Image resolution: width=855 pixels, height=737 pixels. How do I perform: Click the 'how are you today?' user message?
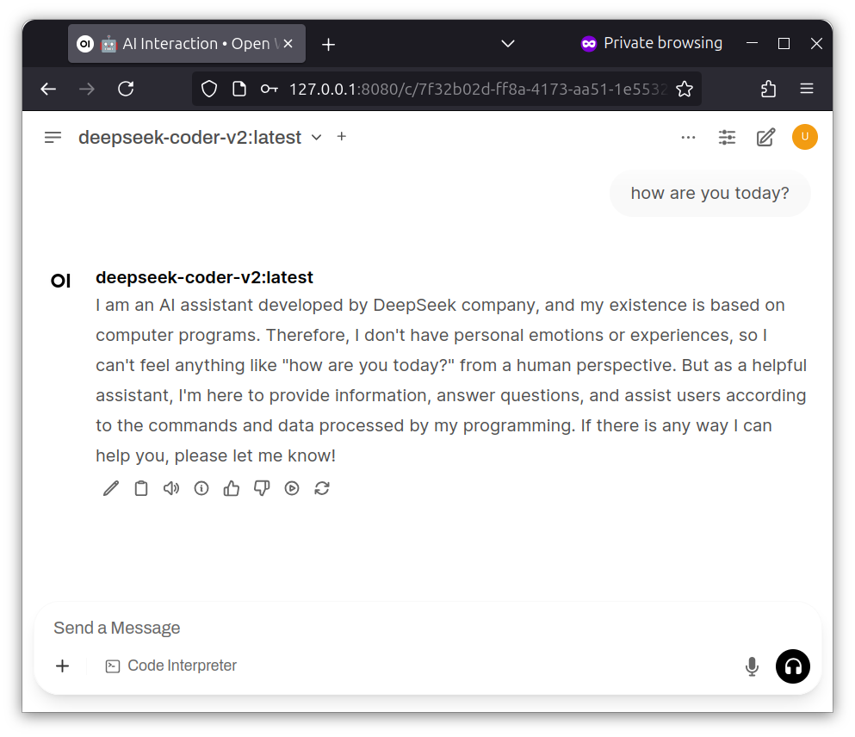click(710, 194)
